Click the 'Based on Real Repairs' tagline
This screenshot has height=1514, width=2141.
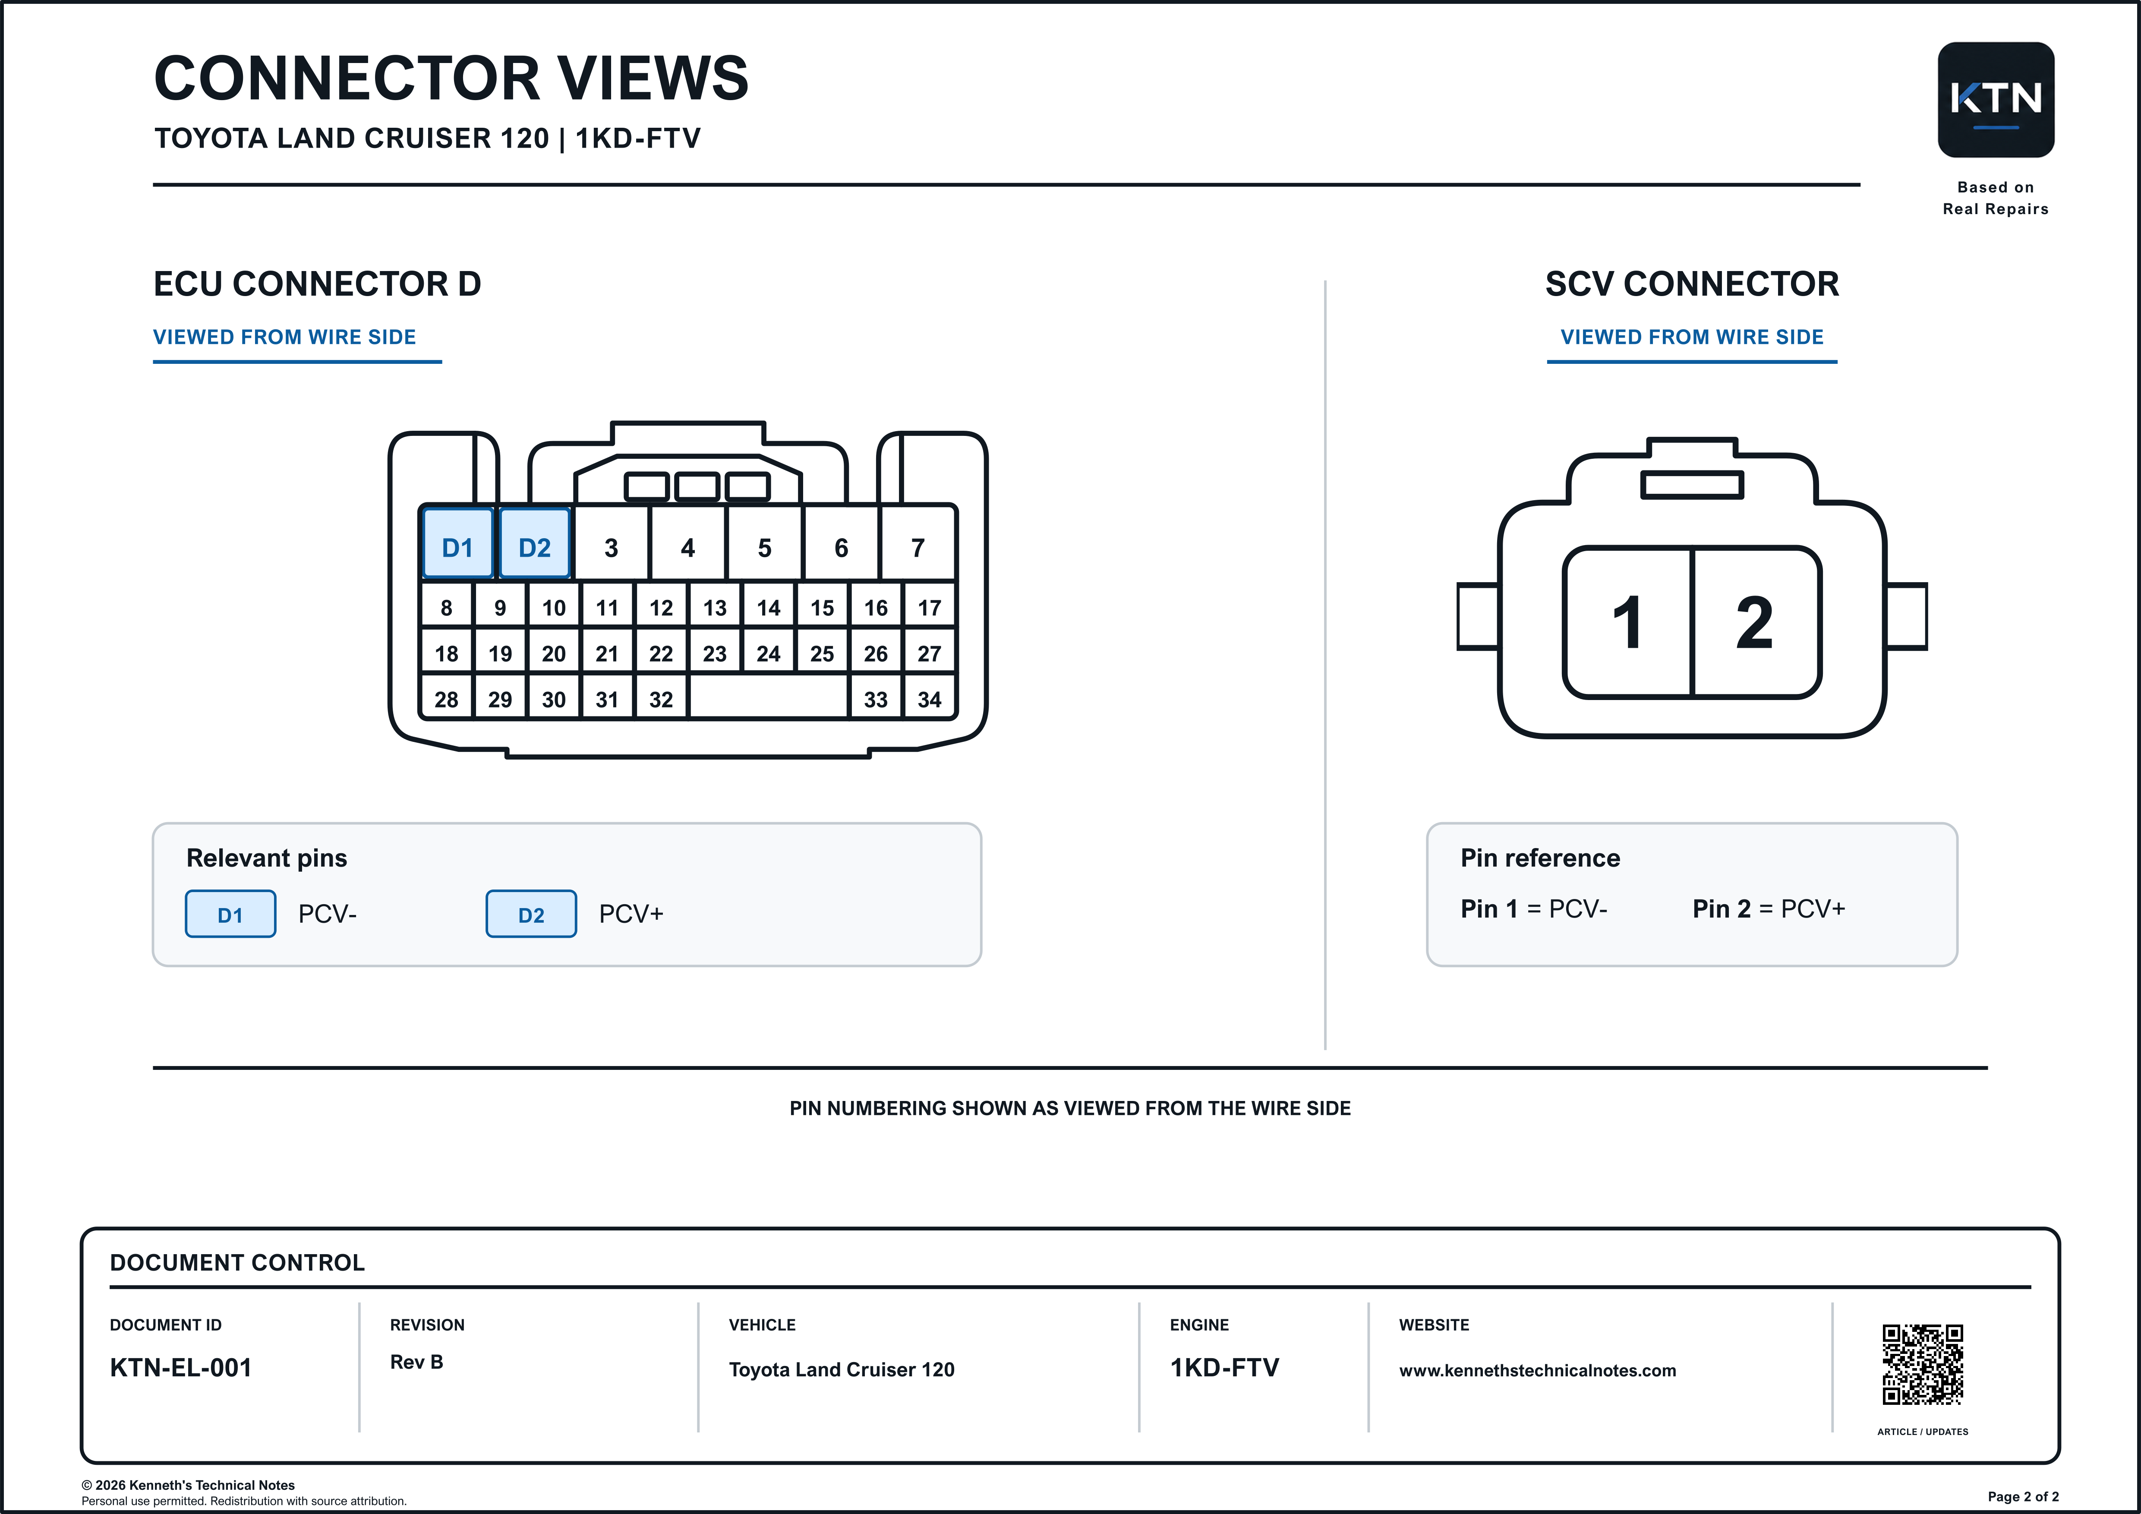pos(1996,199)
